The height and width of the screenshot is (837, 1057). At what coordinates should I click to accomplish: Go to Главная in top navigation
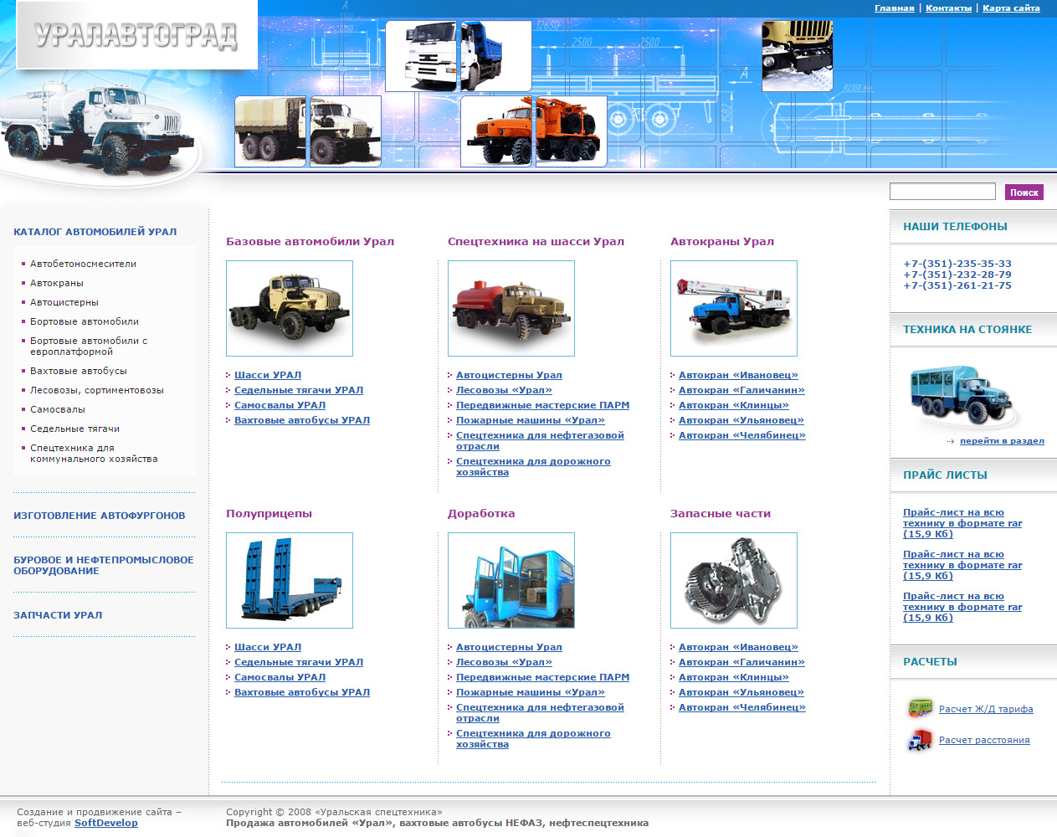click(x=895, y=8)
